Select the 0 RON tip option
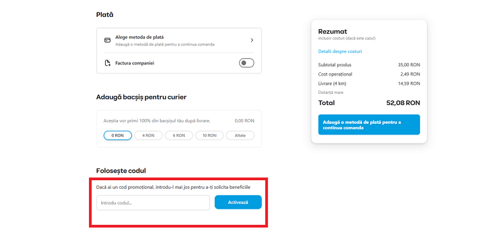480x242 pixels. [x=117, y=135]
